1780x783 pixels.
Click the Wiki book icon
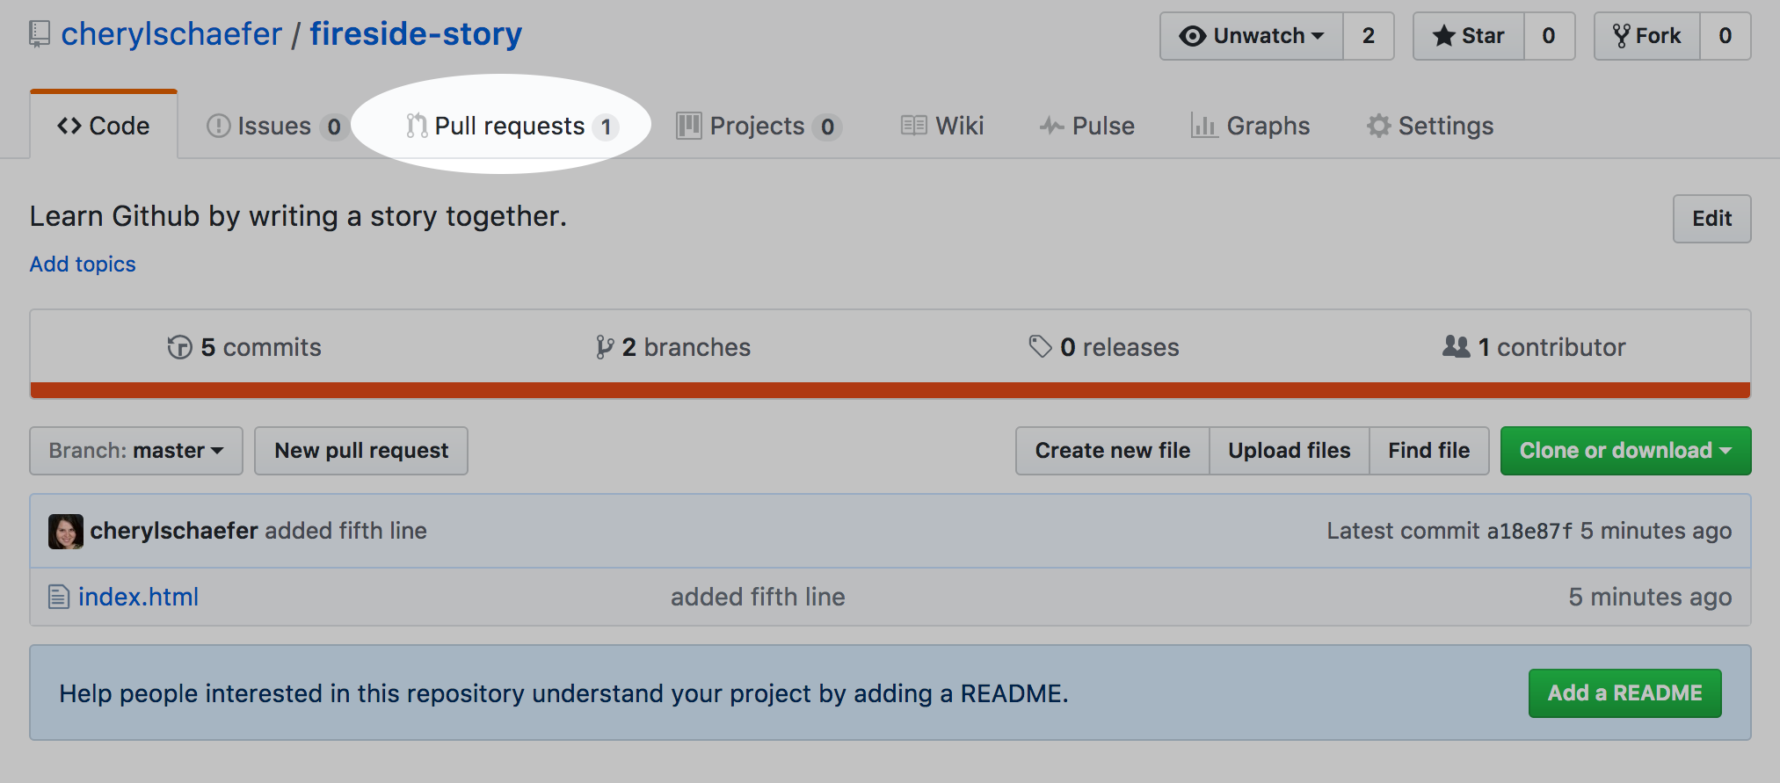click(914, 126)
